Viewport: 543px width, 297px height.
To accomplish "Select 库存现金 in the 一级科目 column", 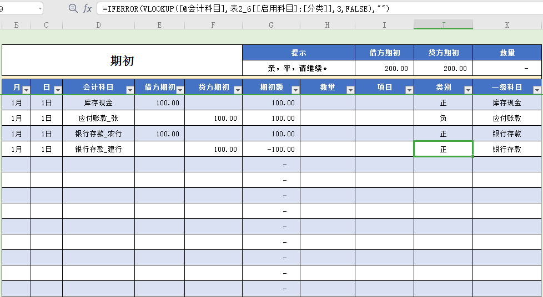I will [507, 103].
